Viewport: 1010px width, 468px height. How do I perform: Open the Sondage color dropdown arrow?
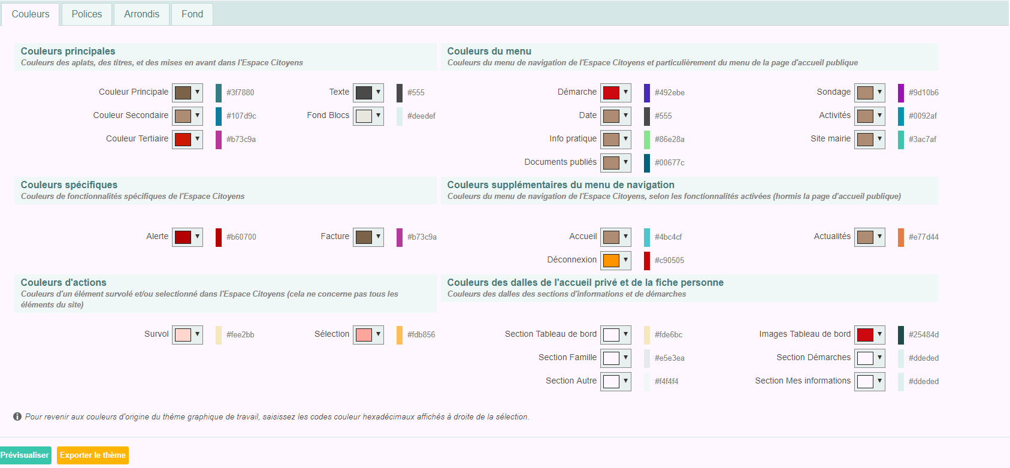[x=879, y=92]
